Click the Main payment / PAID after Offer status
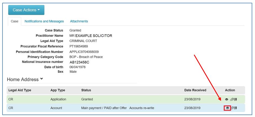 pos(104,108)
